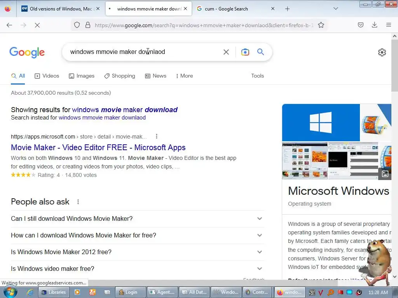Open People also ask options menu
Image resolution: width=398 pixels, height=298 pixels.
(78, 202)
